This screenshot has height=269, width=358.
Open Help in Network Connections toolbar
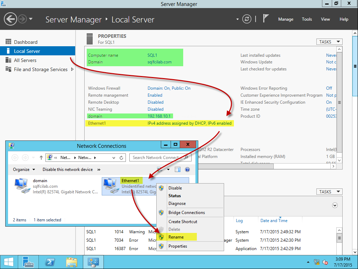click(187, 170)
